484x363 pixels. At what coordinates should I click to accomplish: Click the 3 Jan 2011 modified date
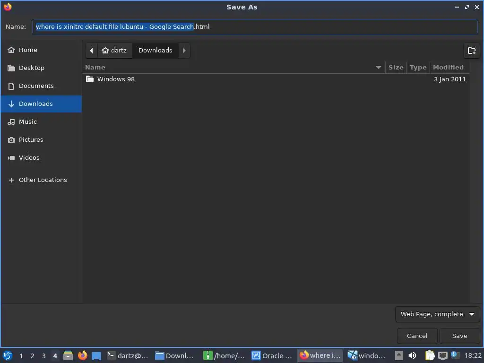tap(450, 79)
